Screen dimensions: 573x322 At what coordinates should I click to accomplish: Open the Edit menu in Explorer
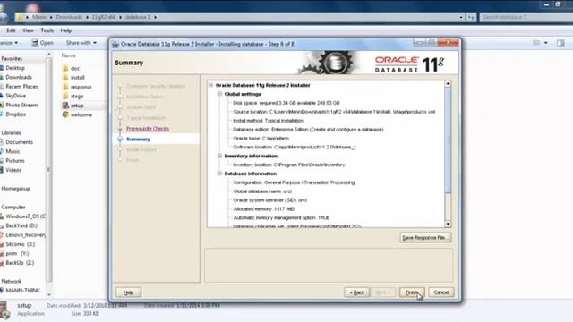pyautogui.click(x=11, y=30)
